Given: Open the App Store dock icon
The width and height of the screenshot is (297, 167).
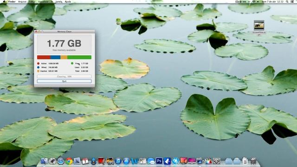Looking at the screenshot, I should pyautogui.click(x=126, y=161).
